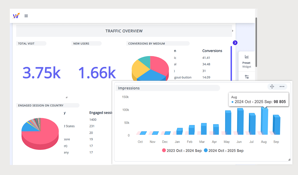Select the Conversions column header
Viewport: 298px width, 175px height.
tap(212, 51)
